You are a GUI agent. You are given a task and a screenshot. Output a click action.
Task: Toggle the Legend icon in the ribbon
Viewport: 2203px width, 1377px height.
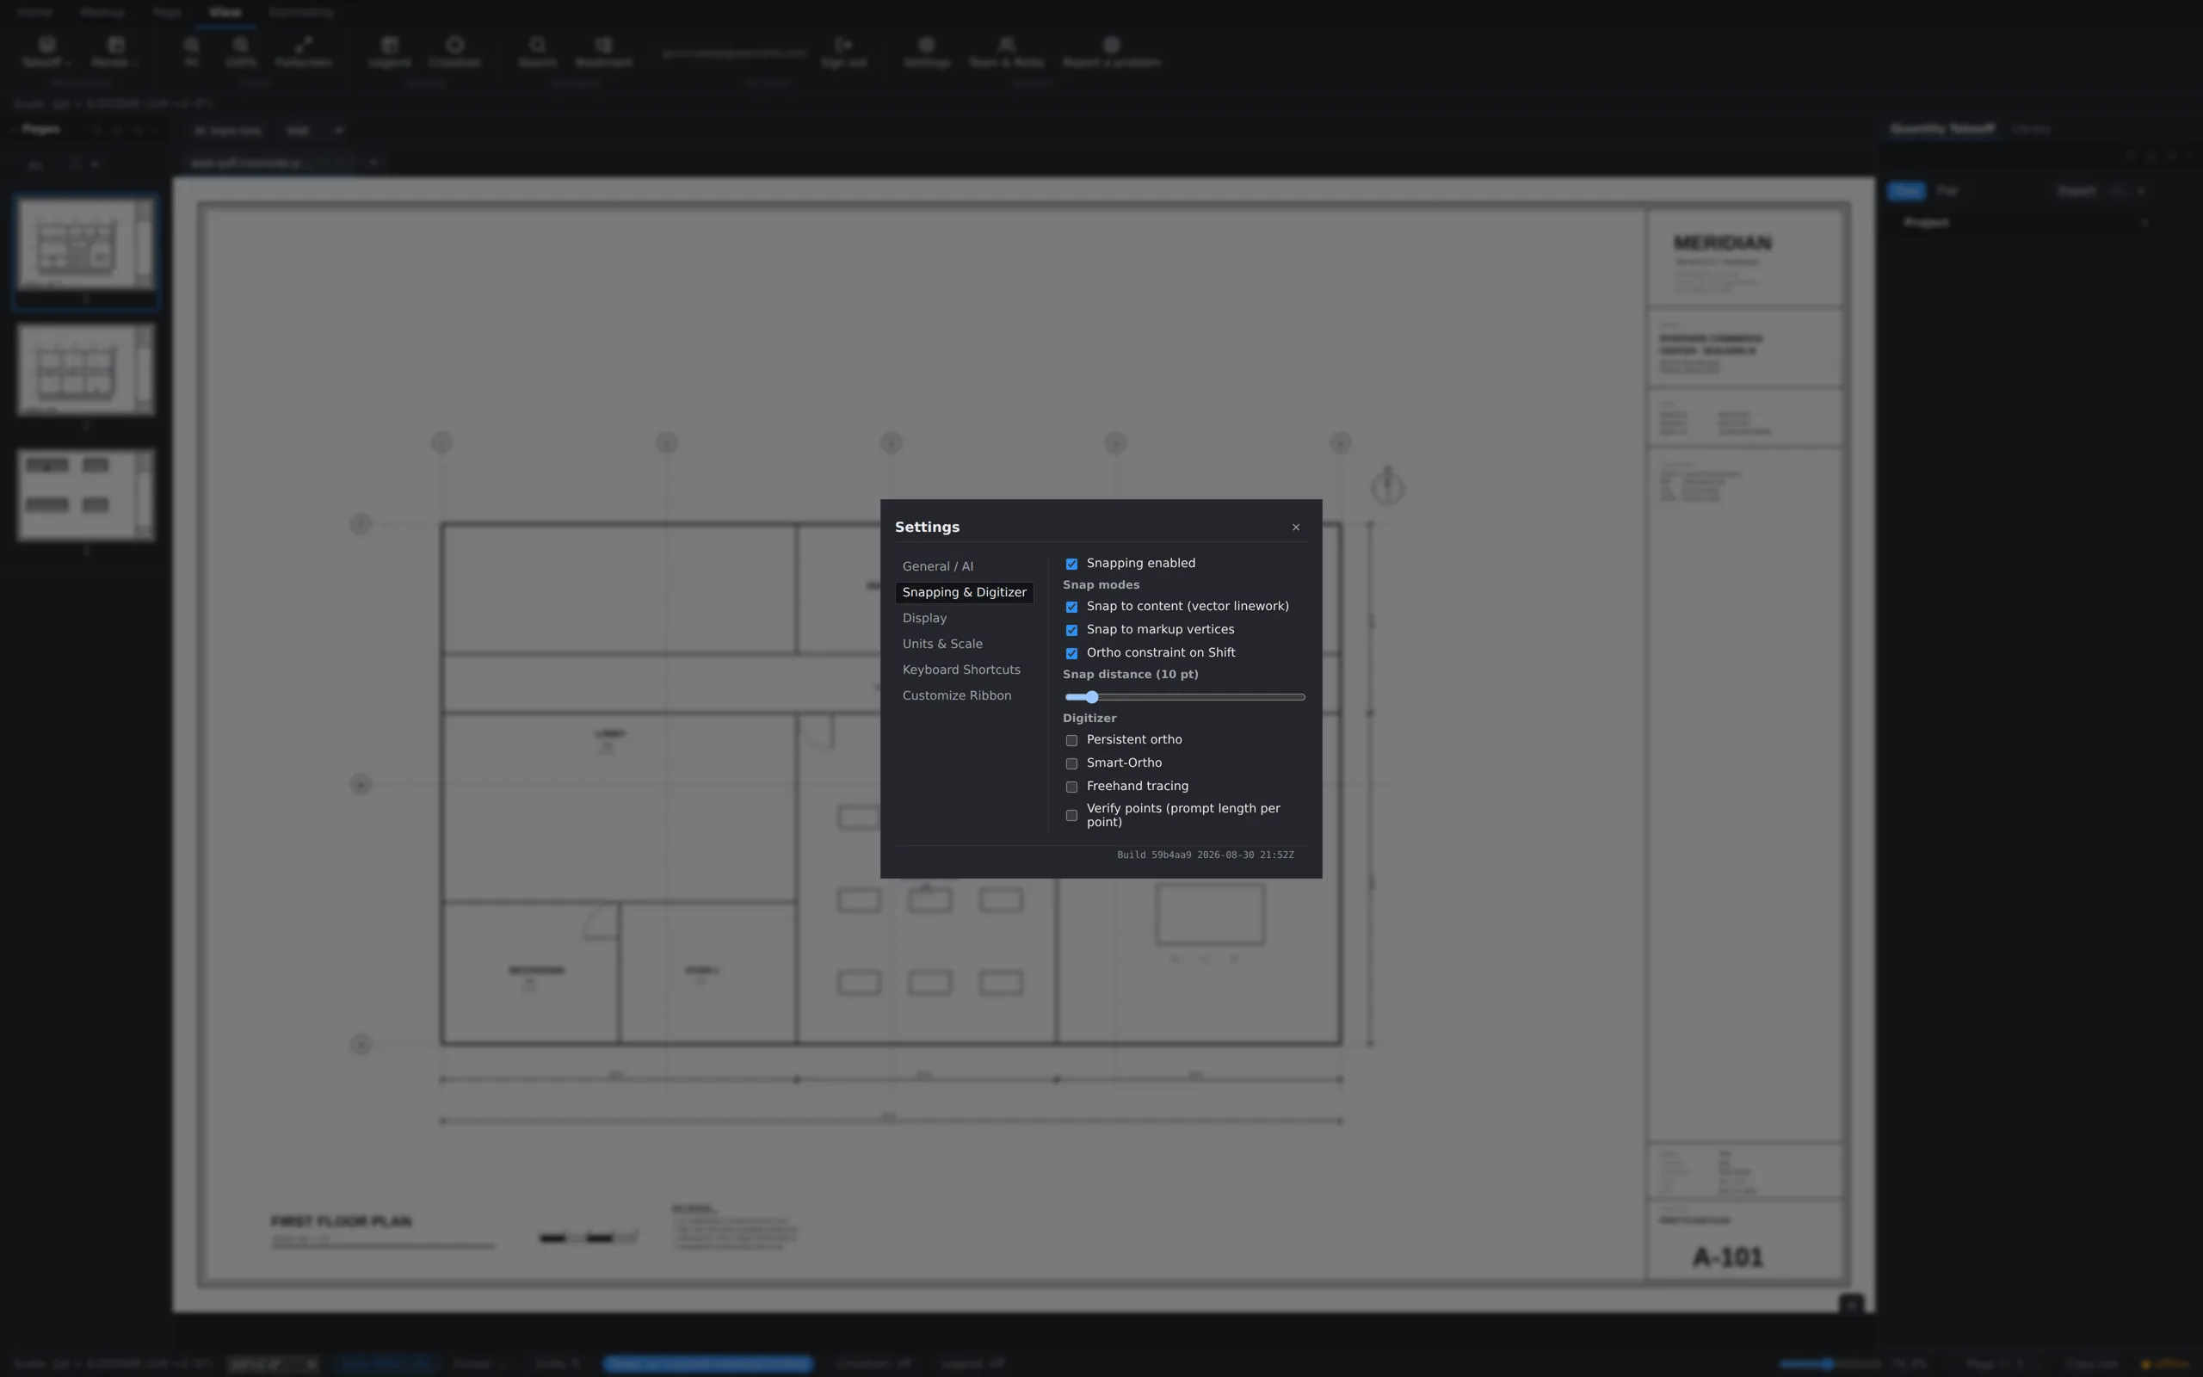[x=390, y=52]
